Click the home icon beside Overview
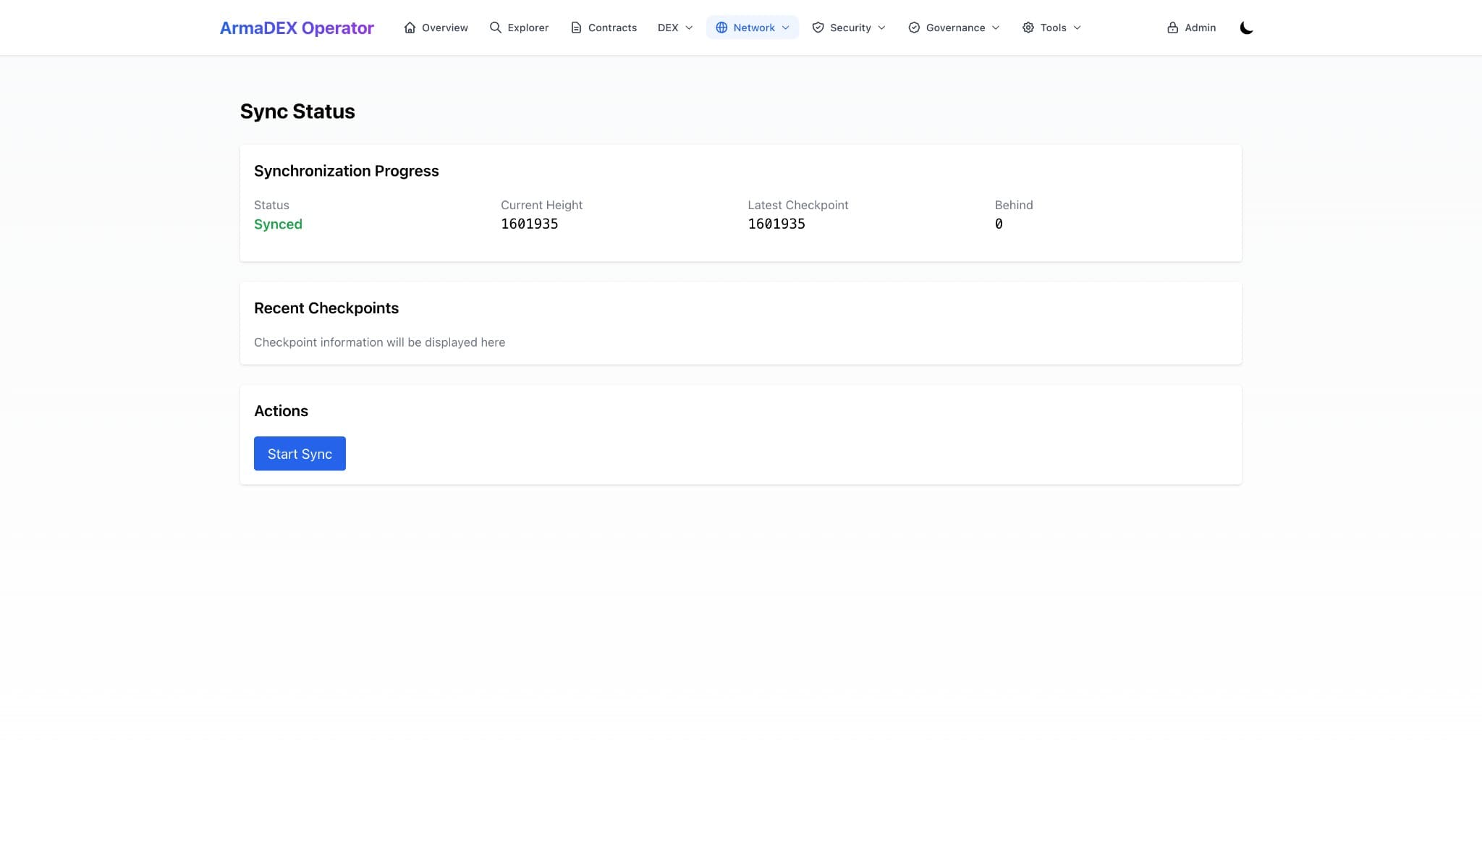Viewport: 1482px width, 854px height. coord(410,28)
